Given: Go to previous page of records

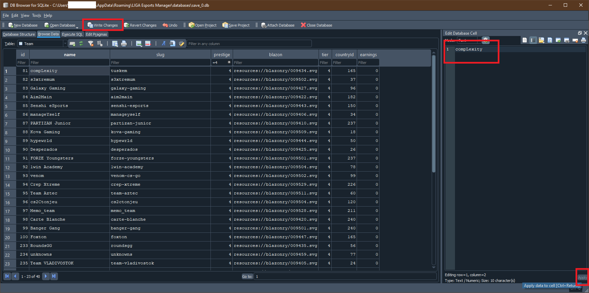Looking at the screenshot, I should (15, 276).
